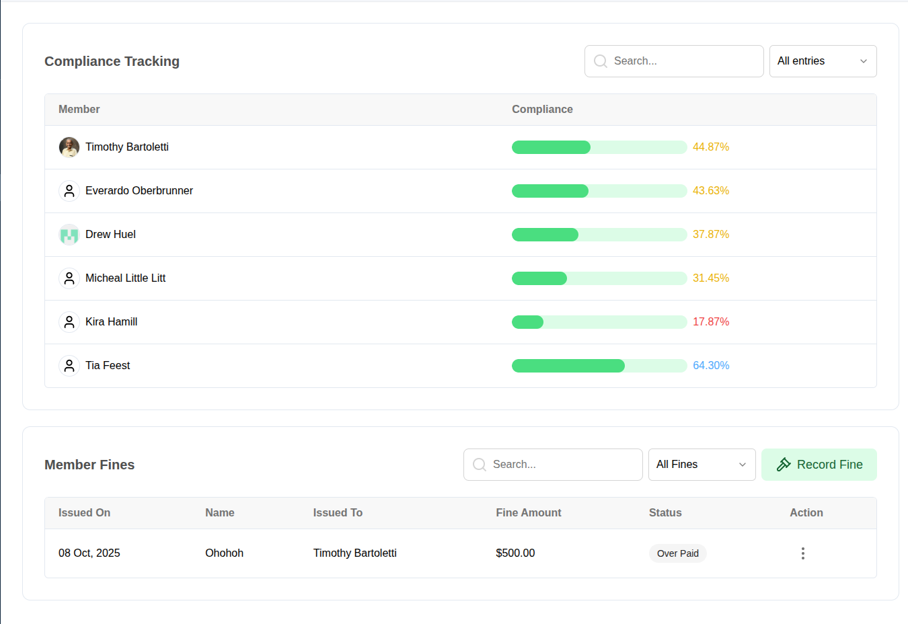Viewport: 908px width, 624px height.
Task: Click Tia Feest's compliance progress bar
Action: (599, 366)
